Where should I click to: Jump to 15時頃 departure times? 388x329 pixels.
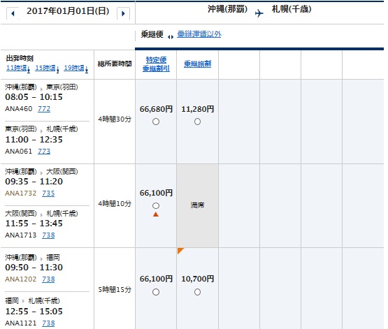click(x=47, y=68)
